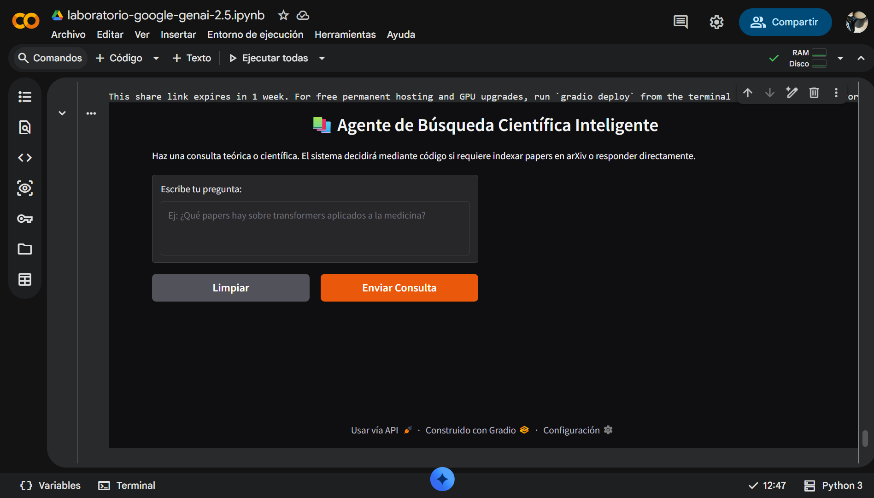Click the AI edit pencil cell icon
The image size is (874, 498).
792,93
